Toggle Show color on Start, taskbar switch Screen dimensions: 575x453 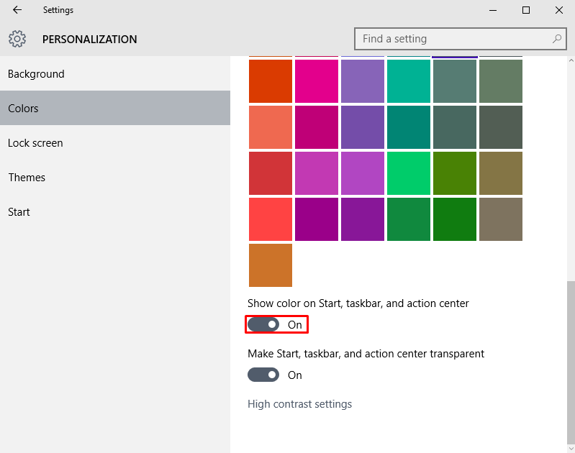coord(263,324)
